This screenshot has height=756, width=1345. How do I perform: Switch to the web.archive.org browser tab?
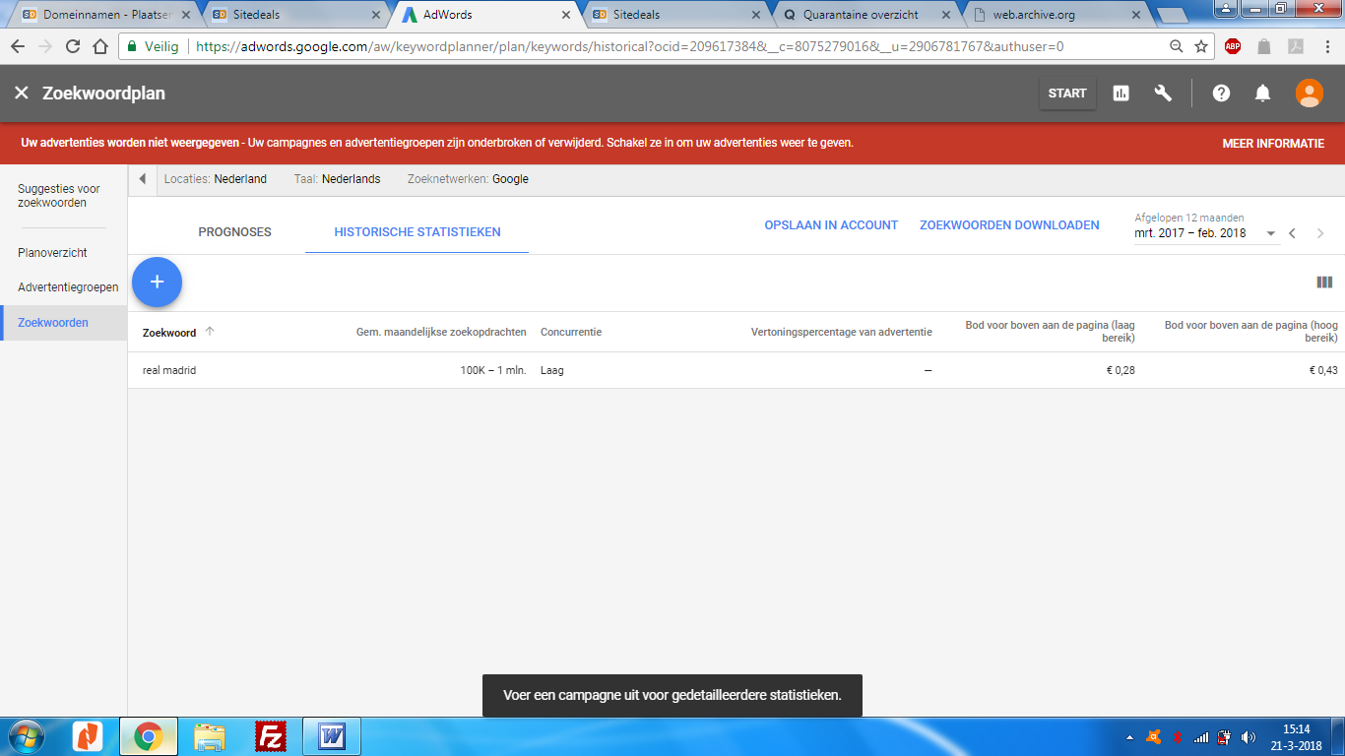(1052, 15)
